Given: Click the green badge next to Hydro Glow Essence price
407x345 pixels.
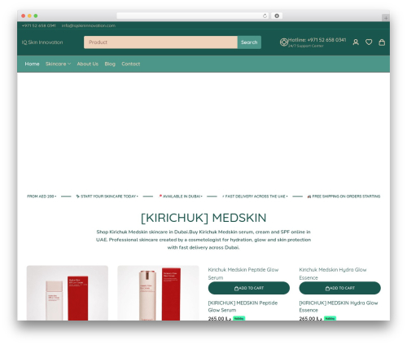Looking at the screenshot, I should pyautogui.click(x=330, y=318).
